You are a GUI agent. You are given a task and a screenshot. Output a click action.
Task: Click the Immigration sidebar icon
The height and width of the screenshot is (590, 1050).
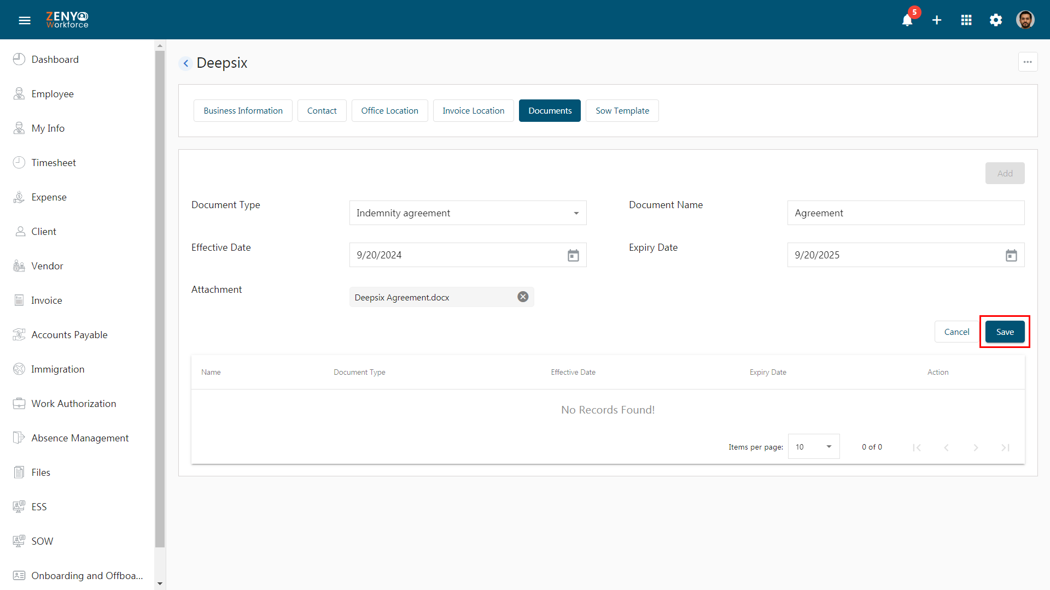click(19, 369)
